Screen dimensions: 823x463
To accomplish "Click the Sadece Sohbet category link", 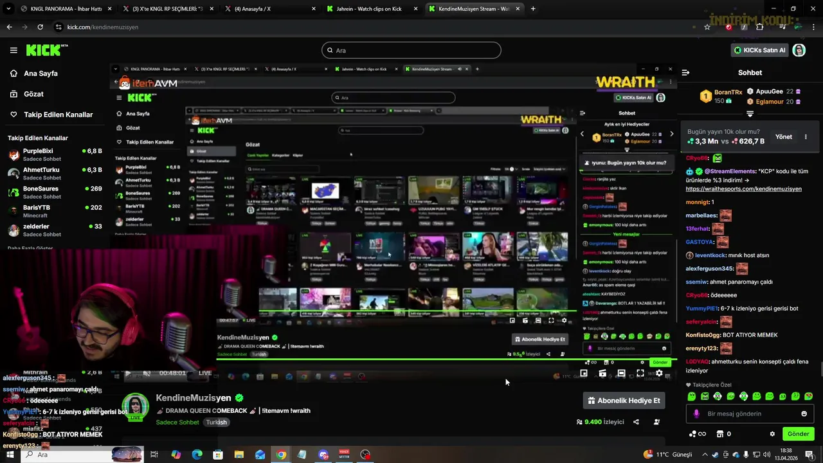I will click(177, 422).
